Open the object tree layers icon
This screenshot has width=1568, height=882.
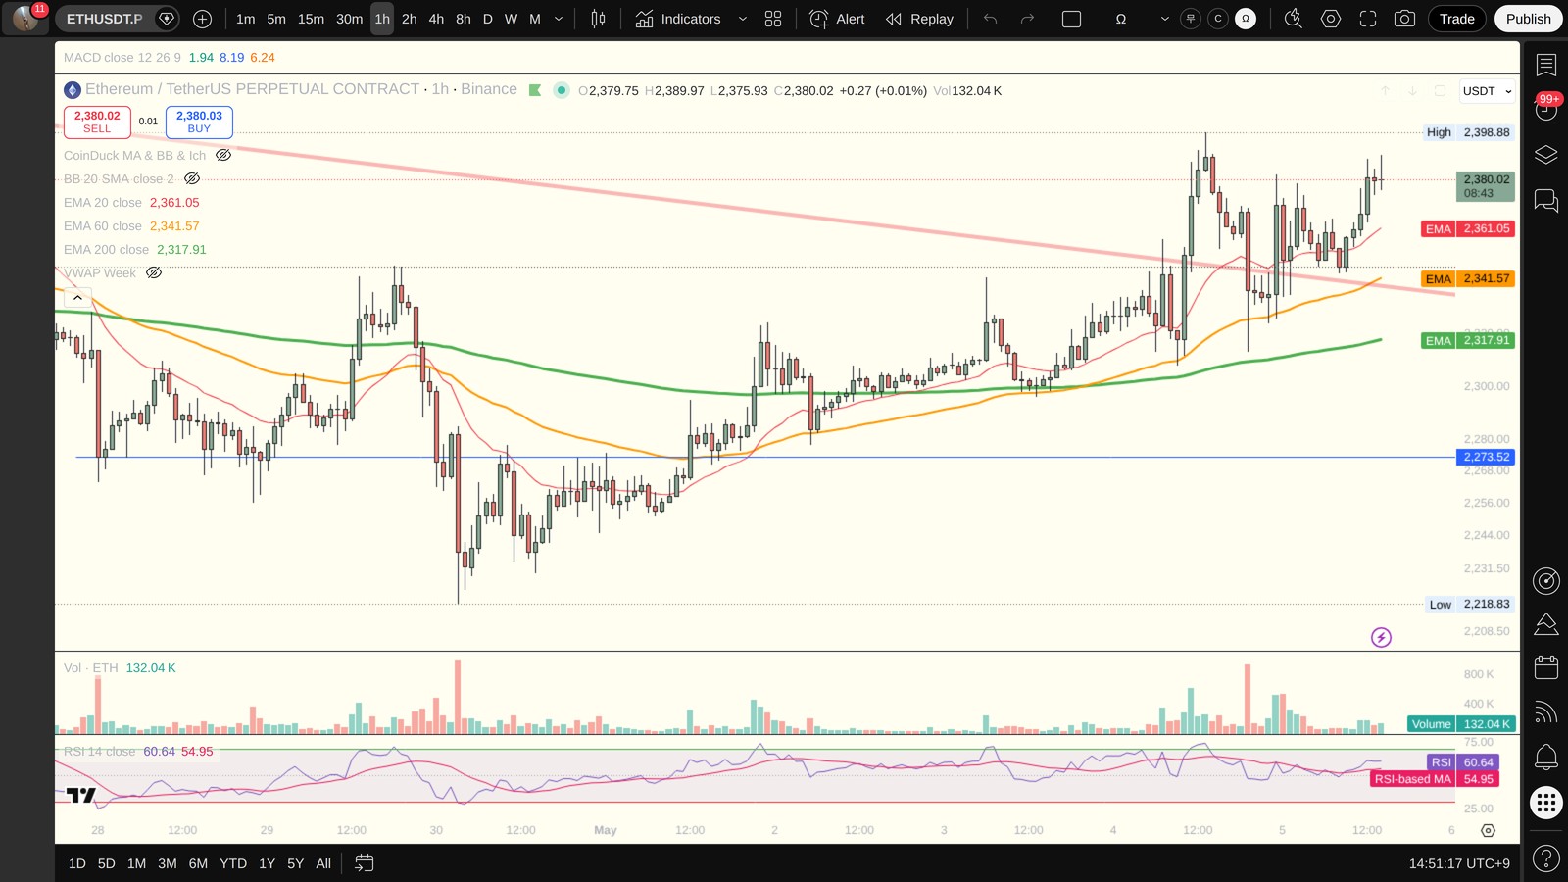point(1545,155)
